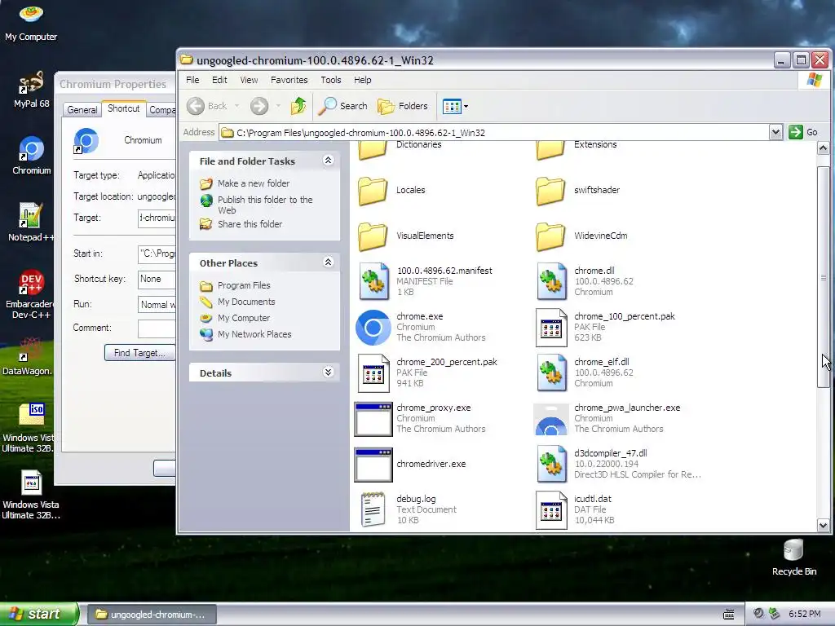Click Find Target in Chromium Properties
The image size is (835, 626).
point(139,353)
